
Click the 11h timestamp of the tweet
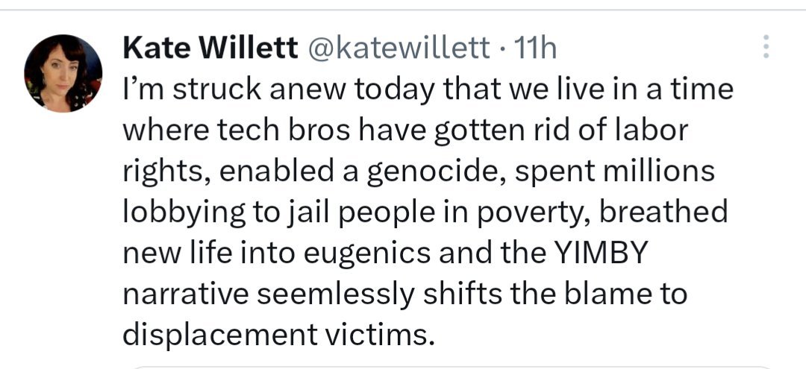(x=537, y=49)
